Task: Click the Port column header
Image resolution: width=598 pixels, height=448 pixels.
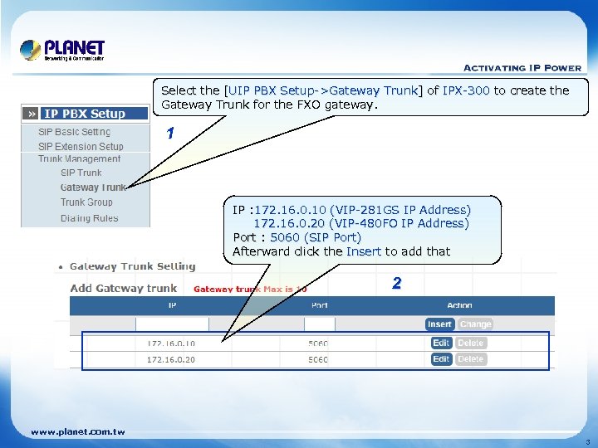Action: (320, 305)
